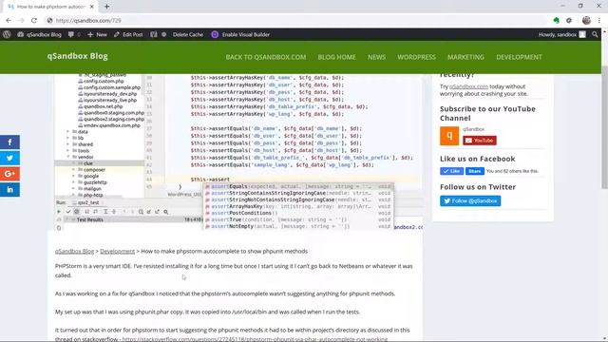Open a new browser tab
Screen dimensions: 608x342
106,7
